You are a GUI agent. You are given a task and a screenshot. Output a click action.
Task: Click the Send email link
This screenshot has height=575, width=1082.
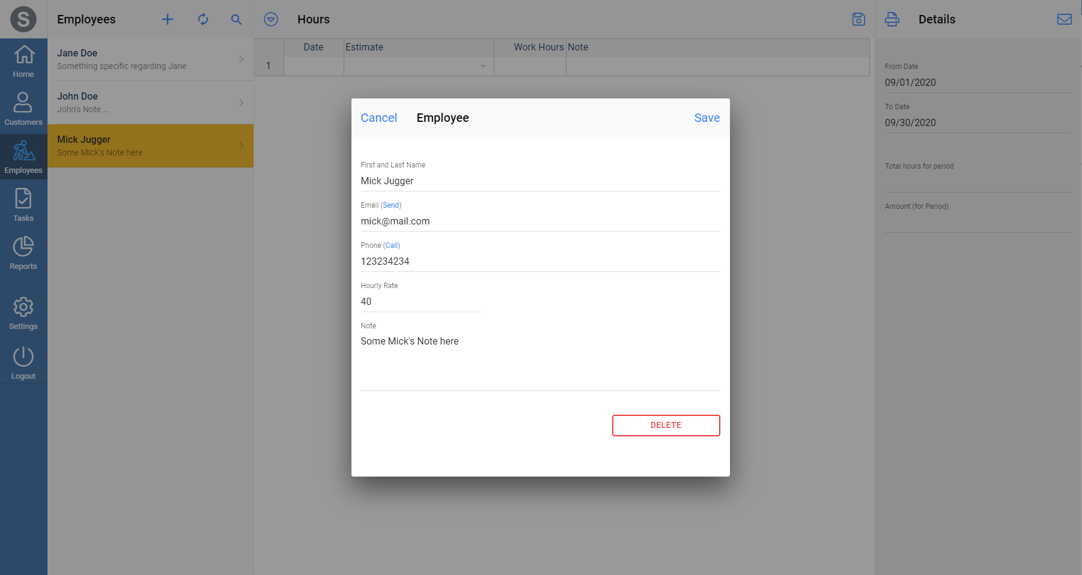[x=391, y=205]
